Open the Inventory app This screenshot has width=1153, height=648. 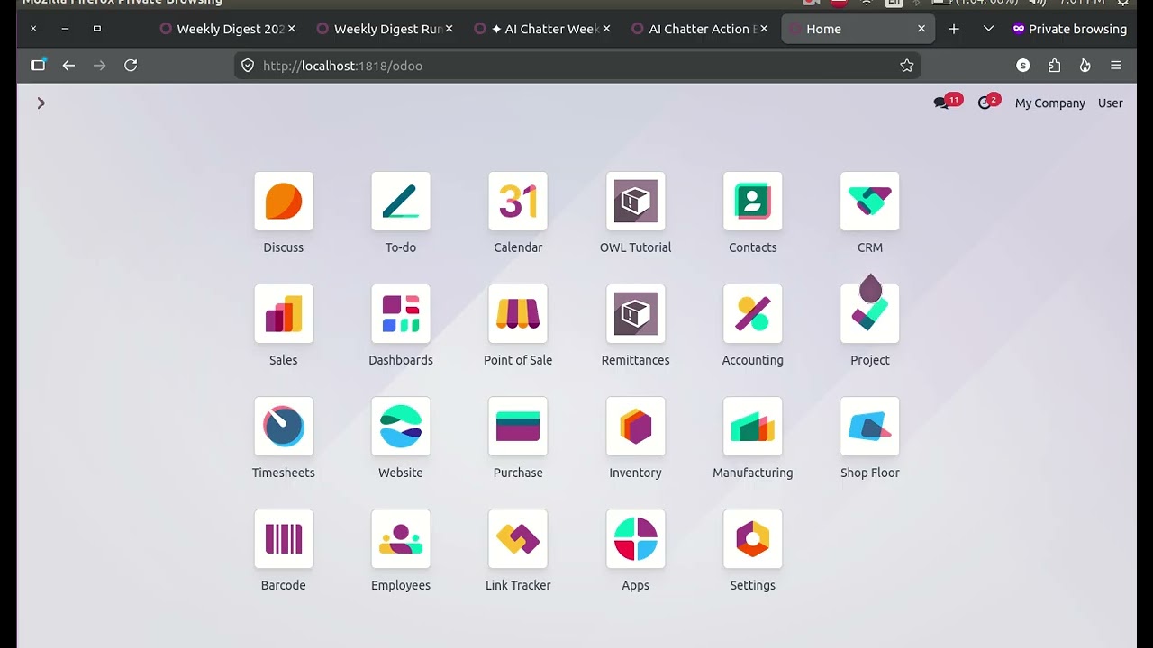click(x=636, y=427)
